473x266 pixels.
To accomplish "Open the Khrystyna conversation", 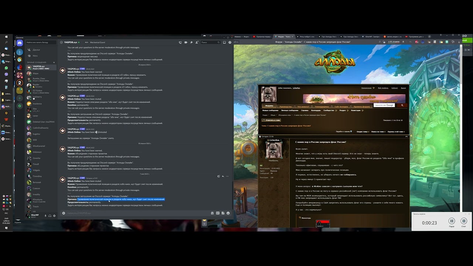I will click(x=41, y=200).
